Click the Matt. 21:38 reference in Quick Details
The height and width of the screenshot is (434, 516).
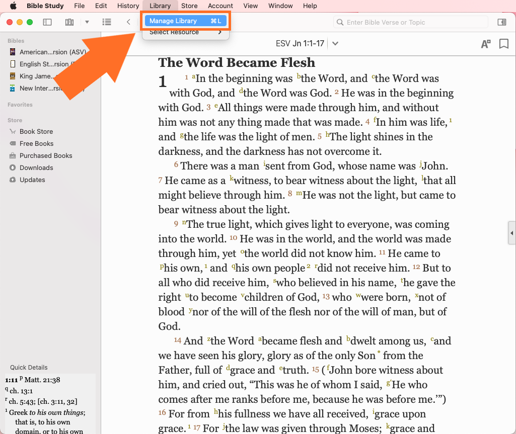(42, 380)
